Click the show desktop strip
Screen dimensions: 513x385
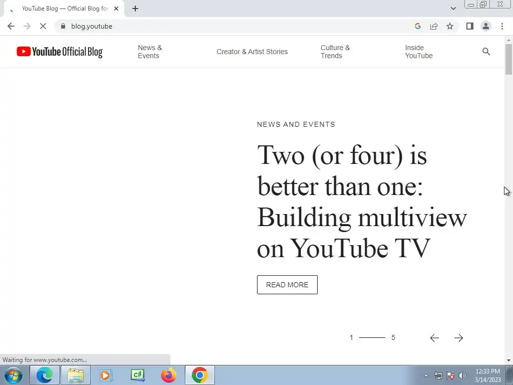point(509,375)
